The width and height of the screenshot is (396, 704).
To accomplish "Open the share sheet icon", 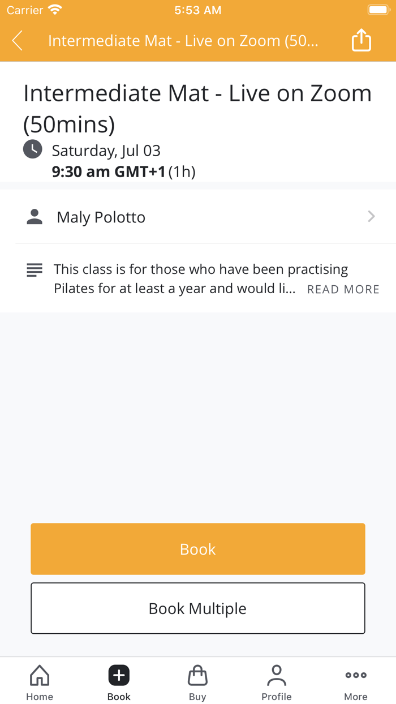I will coord(361,40).
